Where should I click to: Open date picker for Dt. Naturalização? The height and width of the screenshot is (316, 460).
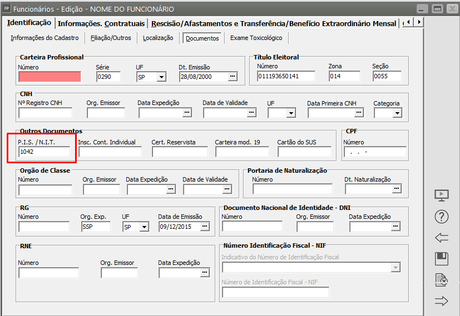click(396, 189)
